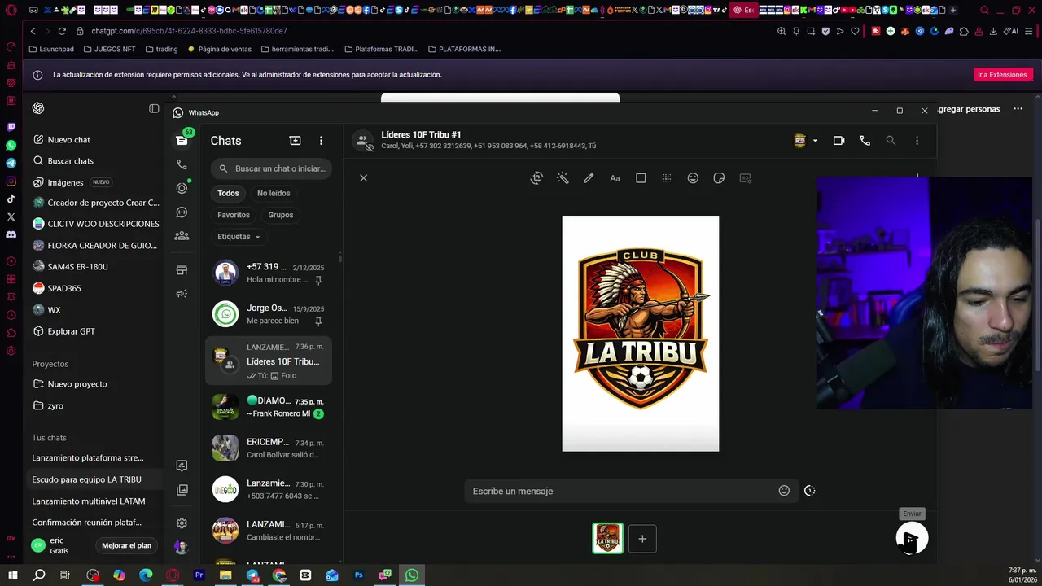1042x586 pixels.
Task: Open the ERICEMP... chat row
Action: click(269, 448)
